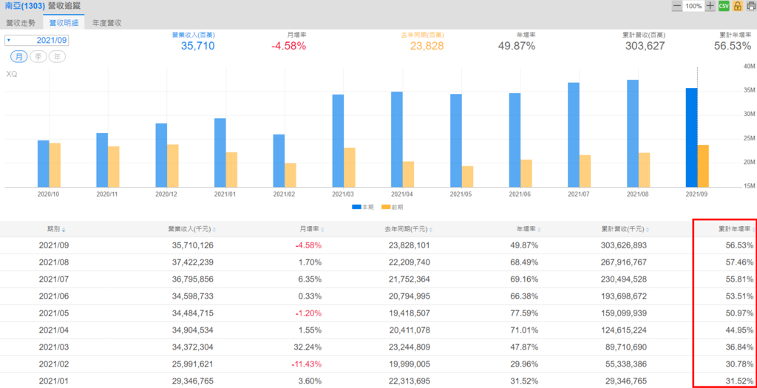
Task: Click the 2021/05 x-axis label
Action: click(x=461, y=194)
